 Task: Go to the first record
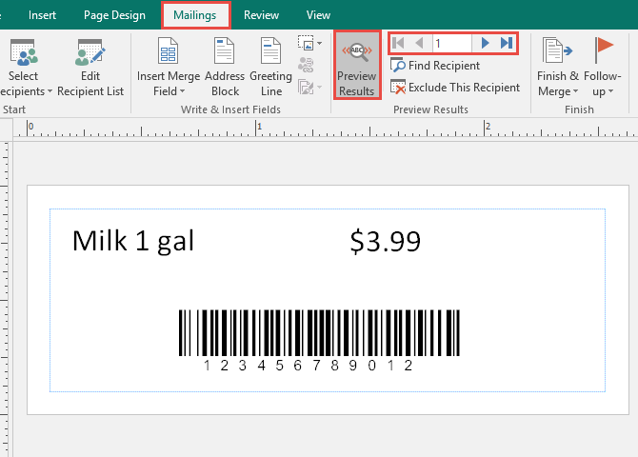click(x=398, y=43)
